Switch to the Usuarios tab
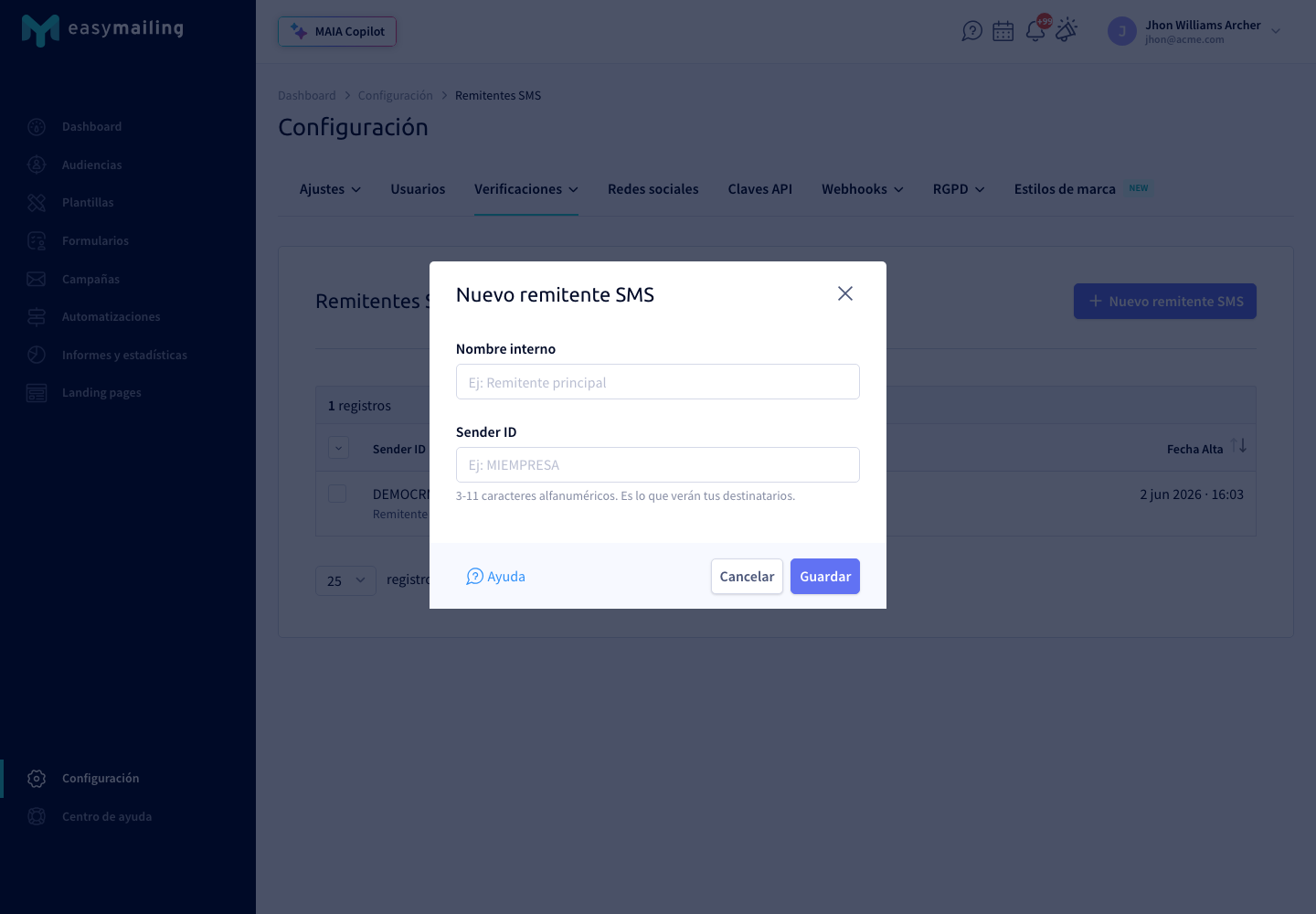Viewport: 1316px width, 914px height. [x=418, y=189]
